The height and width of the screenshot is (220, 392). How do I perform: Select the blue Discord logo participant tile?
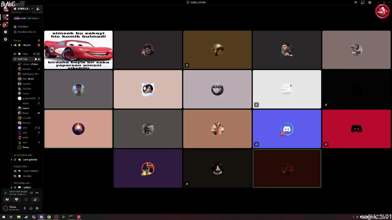[x=287, y=129]
